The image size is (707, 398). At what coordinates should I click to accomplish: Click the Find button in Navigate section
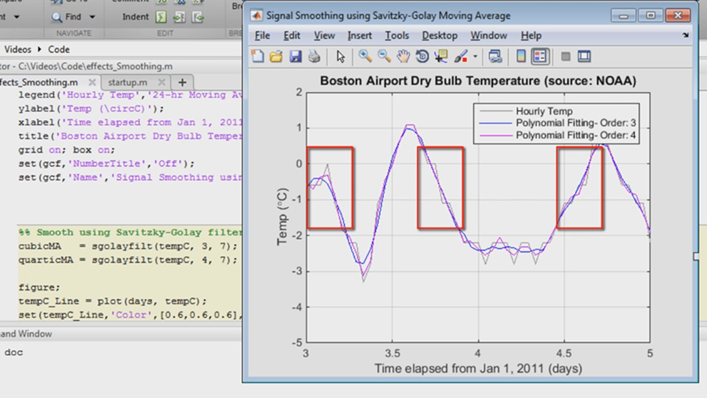67,17
